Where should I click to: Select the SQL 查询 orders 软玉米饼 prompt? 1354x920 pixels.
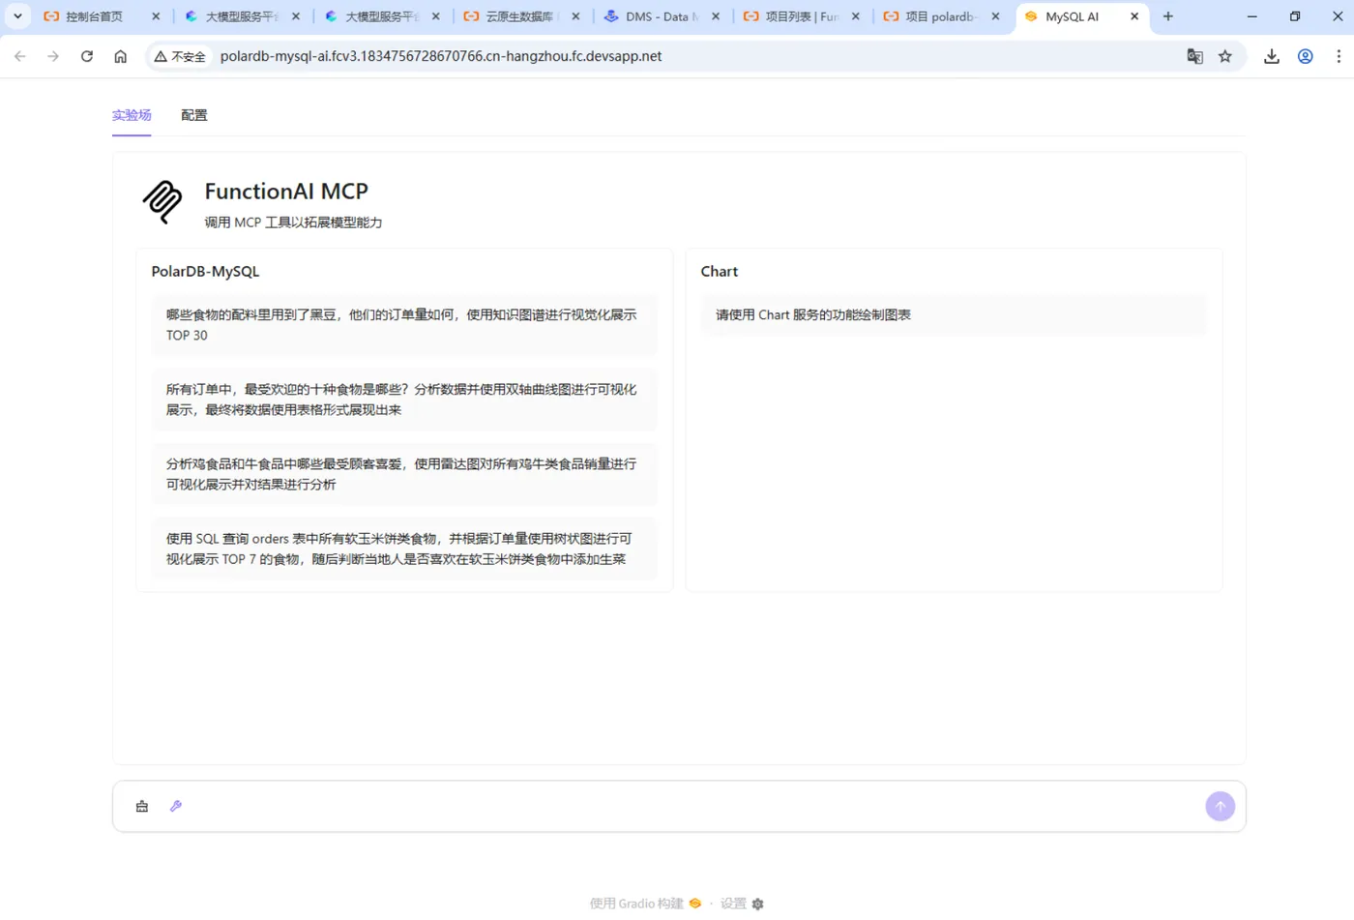pos(404,549)
